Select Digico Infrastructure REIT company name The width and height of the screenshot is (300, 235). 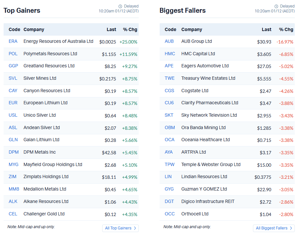pos(208,202)
